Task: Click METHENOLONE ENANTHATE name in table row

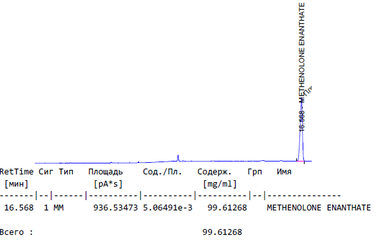Action: (319, 208)
